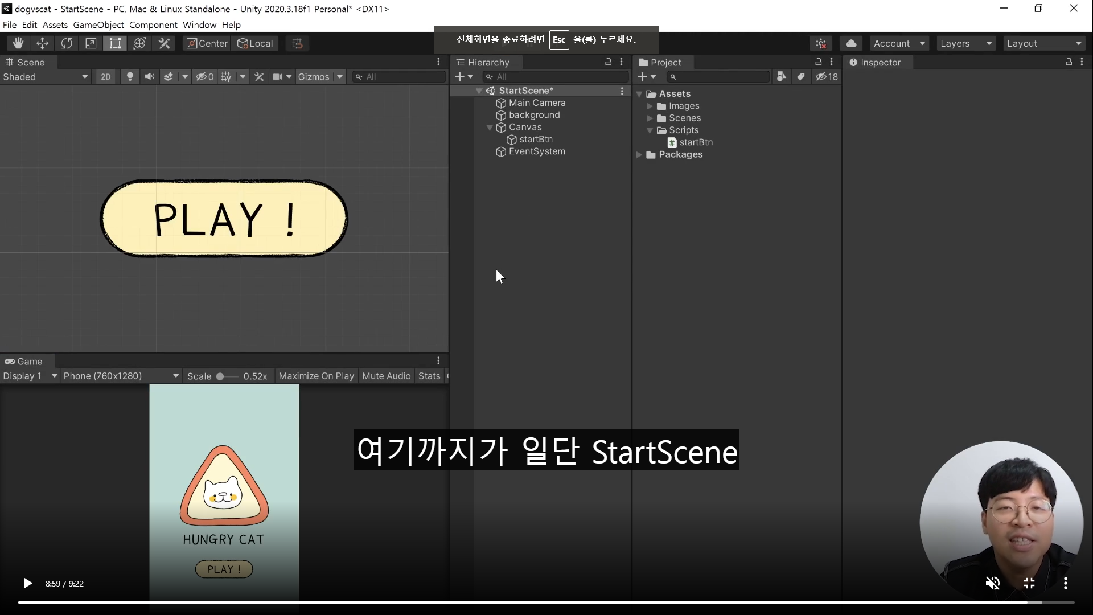Toggle hidden objects visibility in Scene

pyautogui.click(x=205, y=77)
